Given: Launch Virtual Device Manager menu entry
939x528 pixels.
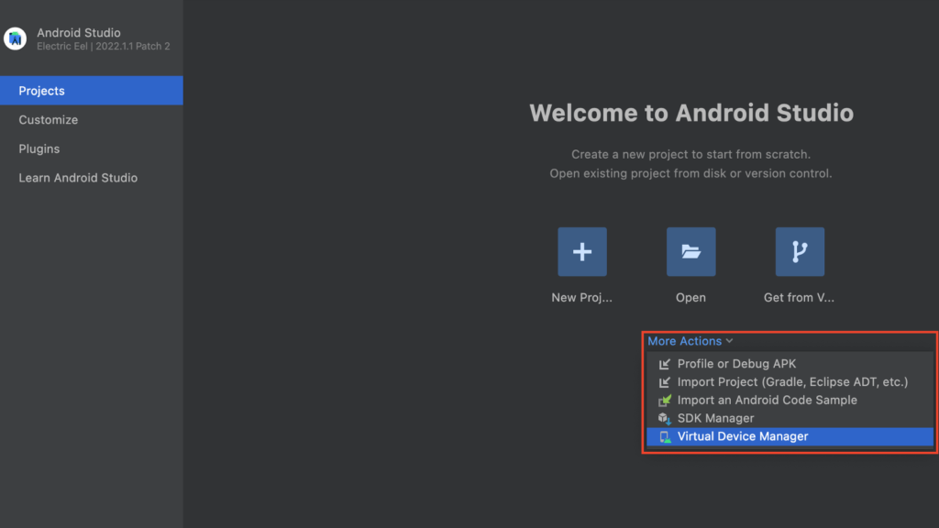Looking at the screenshot, I should (x=790, y=436).
